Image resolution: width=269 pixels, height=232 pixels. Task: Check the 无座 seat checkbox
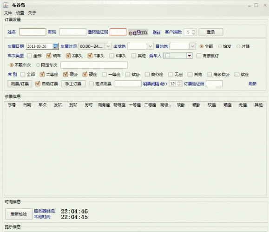pos(171,75)
